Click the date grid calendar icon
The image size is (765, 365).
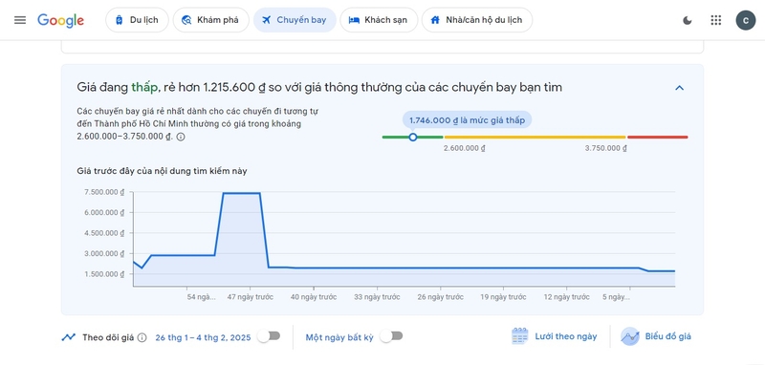520,336
